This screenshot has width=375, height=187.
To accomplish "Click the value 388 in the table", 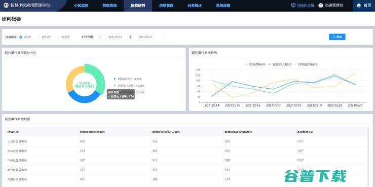I will pos(155,179).
